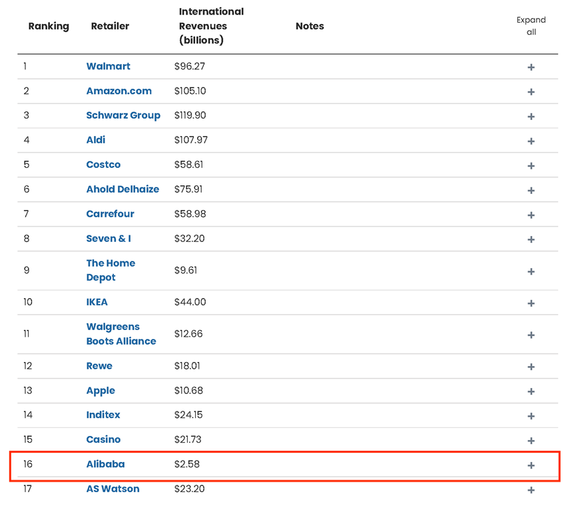Click Expand all in table header
576x512 pixels.
click(531, 26)
